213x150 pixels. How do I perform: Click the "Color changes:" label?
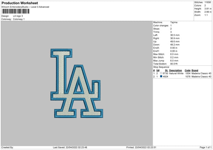[x=161, y=25]
